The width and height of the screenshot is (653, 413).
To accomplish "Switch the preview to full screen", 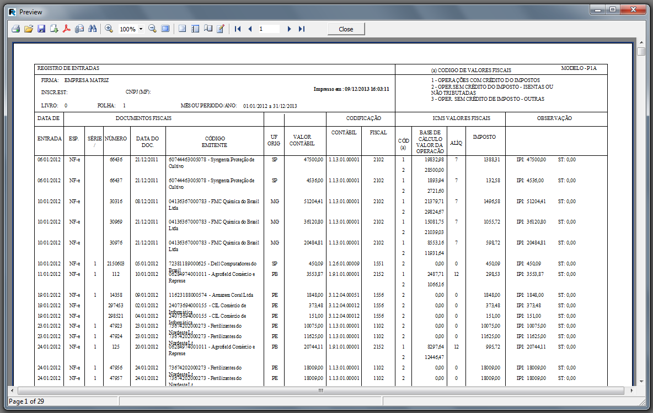I will [165, 29].
